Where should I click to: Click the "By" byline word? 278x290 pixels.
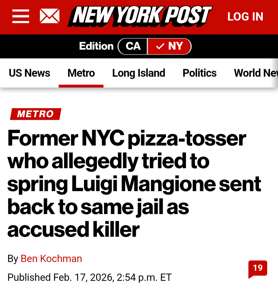click(13, 259)
